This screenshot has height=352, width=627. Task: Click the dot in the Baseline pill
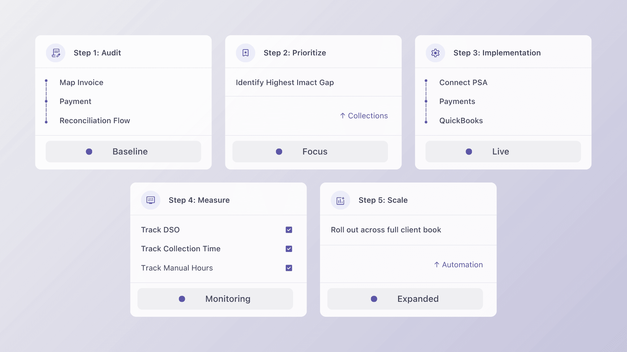tap(89, 152)
